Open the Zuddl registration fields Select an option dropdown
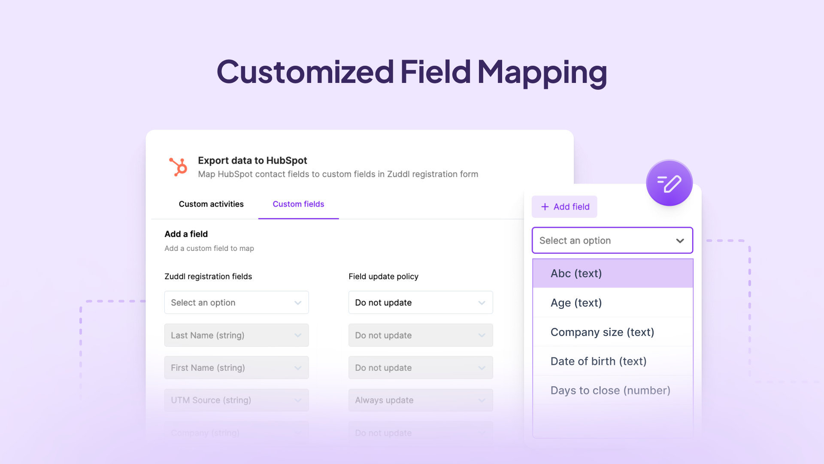Viewport: 824px width, 464px height. [236, 302]
